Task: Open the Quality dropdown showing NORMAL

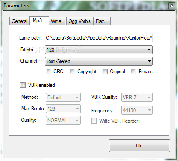Action: (x=63, y=121)
